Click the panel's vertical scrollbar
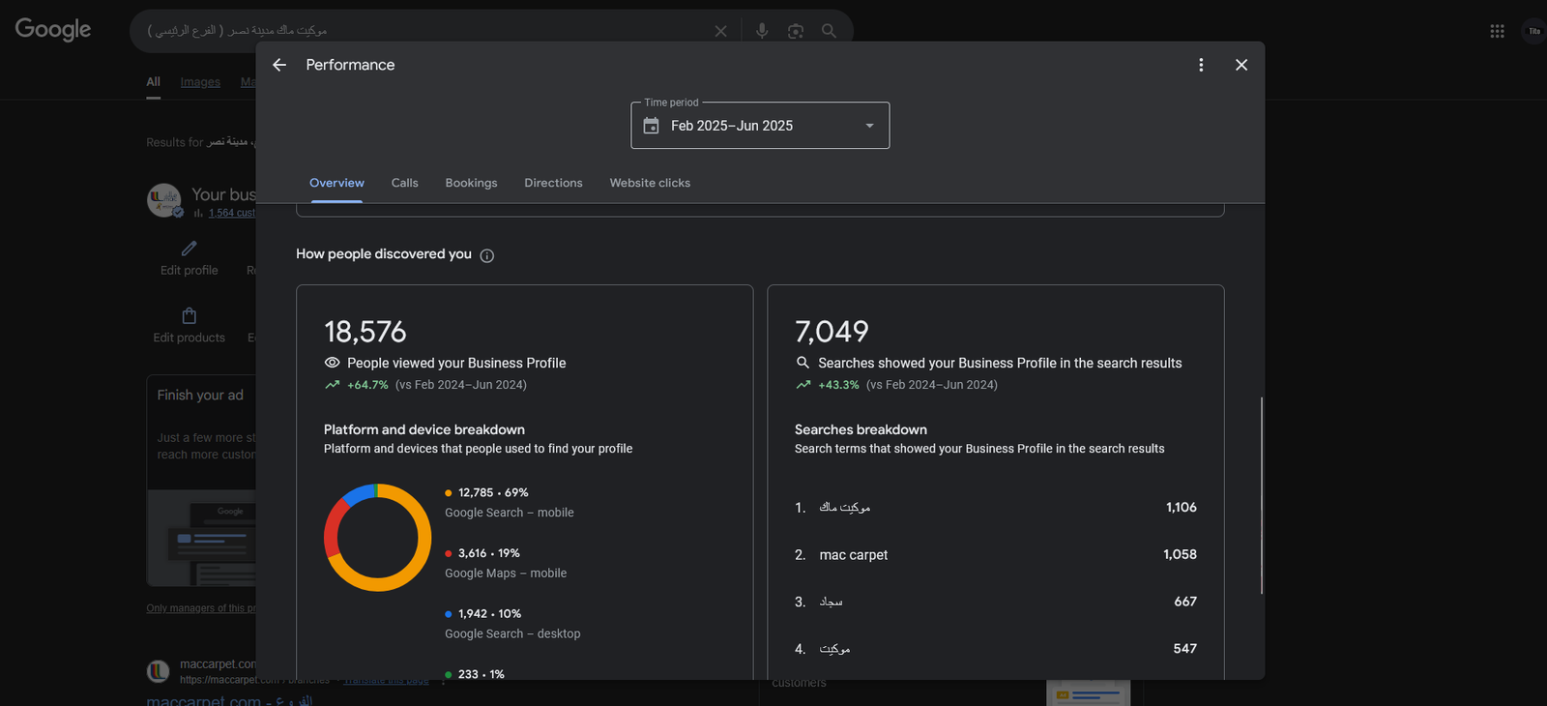 1261,493
